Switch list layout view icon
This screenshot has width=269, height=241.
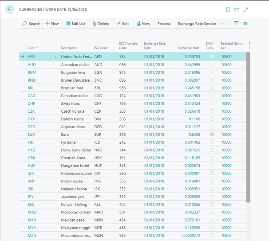[245, 24]
